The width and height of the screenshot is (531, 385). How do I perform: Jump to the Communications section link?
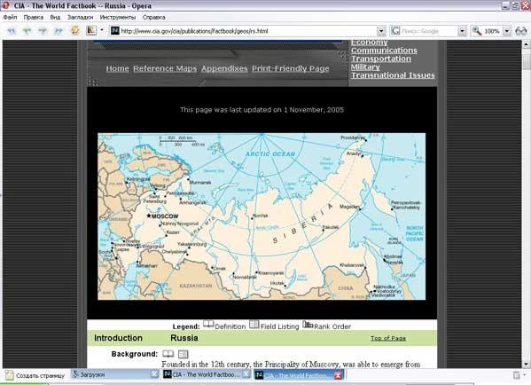[384, 51]
